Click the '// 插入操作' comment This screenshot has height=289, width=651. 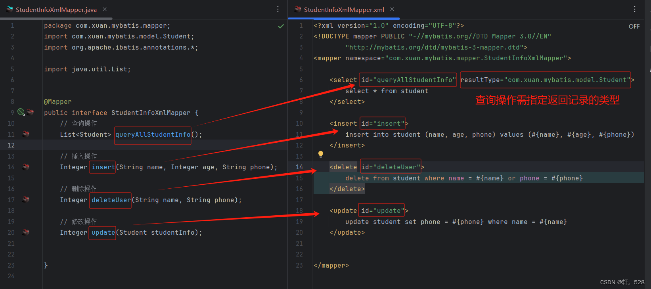coord(79,156)
